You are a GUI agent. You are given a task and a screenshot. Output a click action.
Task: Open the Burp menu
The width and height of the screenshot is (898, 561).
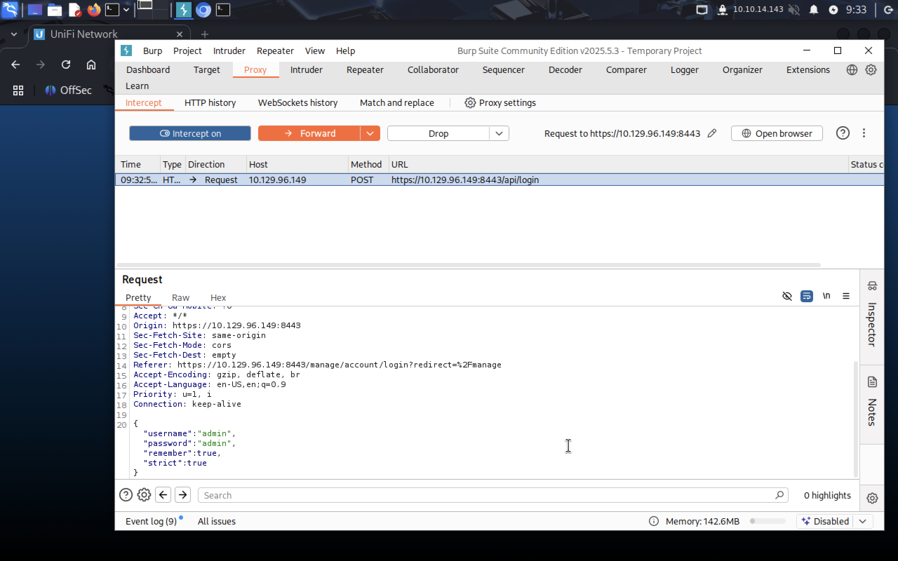(153, 50)
